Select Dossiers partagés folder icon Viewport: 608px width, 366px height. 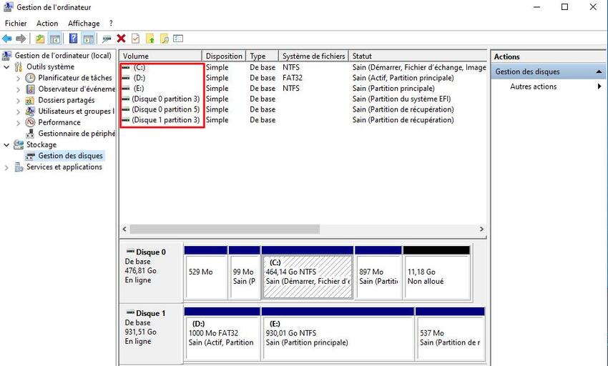30,100
